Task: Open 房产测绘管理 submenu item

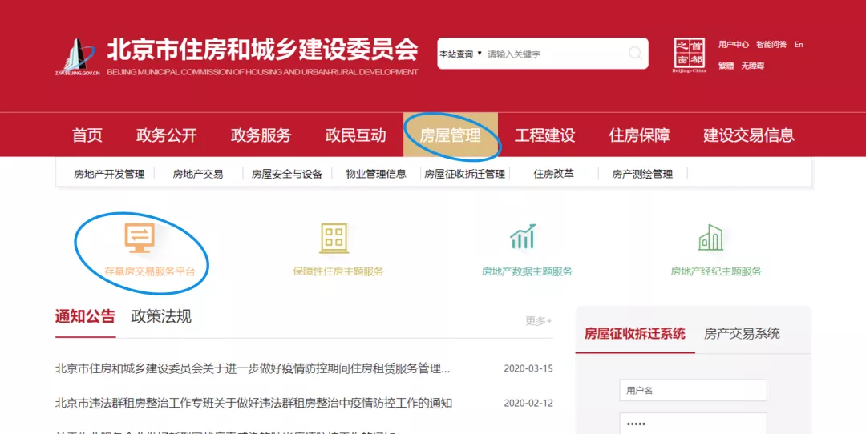Action: pyautogui.click(x=642, y=175)
